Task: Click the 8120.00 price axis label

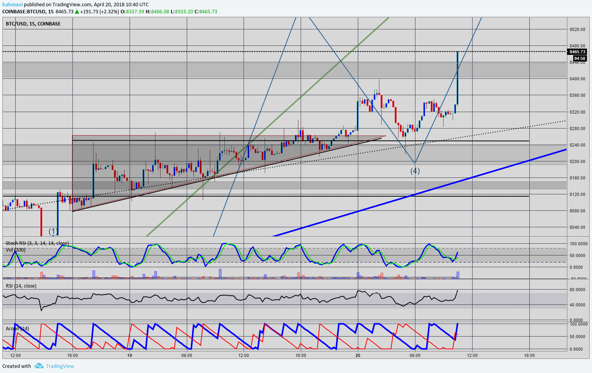Action: (x=578, y=194)
